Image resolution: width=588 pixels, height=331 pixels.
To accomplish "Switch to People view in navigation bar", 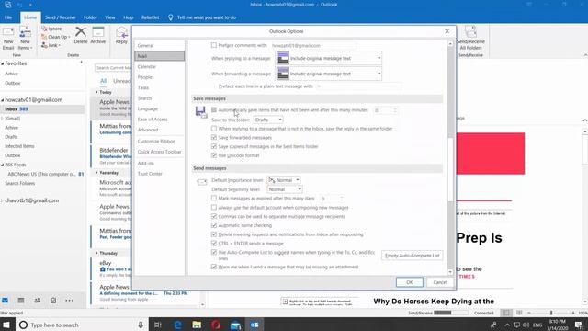I will click(37, 301).
